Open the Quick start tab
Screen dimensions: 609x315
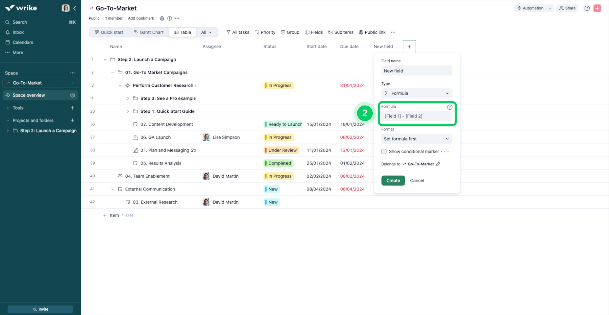pyautogui.click(x=109, y=32)
